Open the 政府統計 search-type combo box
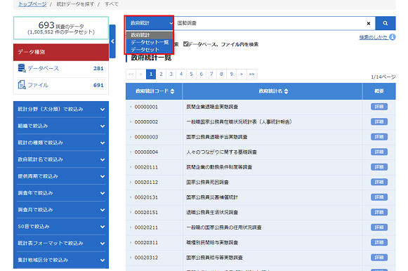This screenshot has height=271, width=408. 150,23
